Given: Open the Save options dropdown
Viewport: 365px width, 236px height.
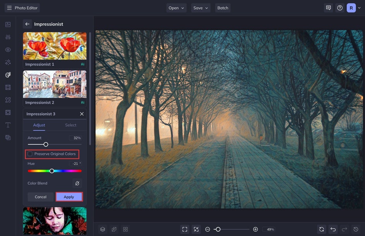Looking at the screenshot, I should pyautogui.click(x=200, y=7).
